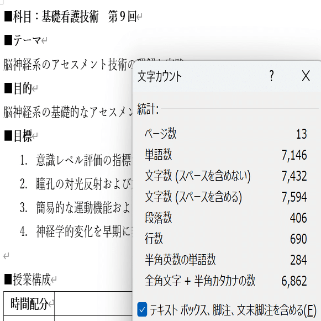
Task: Click the 文字数 (スペースを含めない) statistic row
Action: coord(226,176)
